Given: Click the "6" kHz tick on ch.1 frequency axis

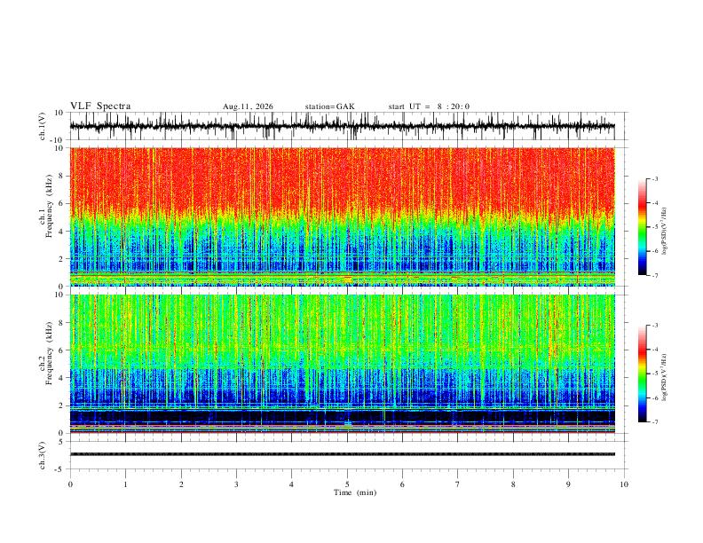Looking at the screenshot, I should (61, 203).
